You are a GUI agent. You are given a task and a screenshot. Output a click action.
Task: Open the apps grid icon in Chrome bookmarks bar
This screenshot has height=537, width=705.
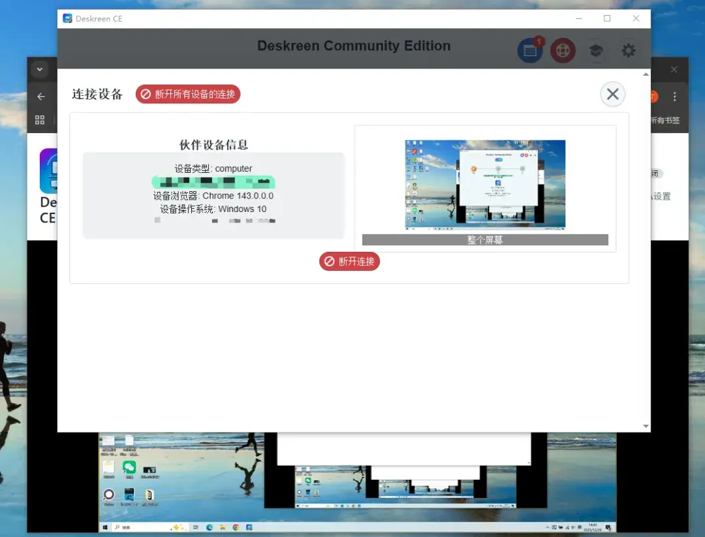[40, 119]
